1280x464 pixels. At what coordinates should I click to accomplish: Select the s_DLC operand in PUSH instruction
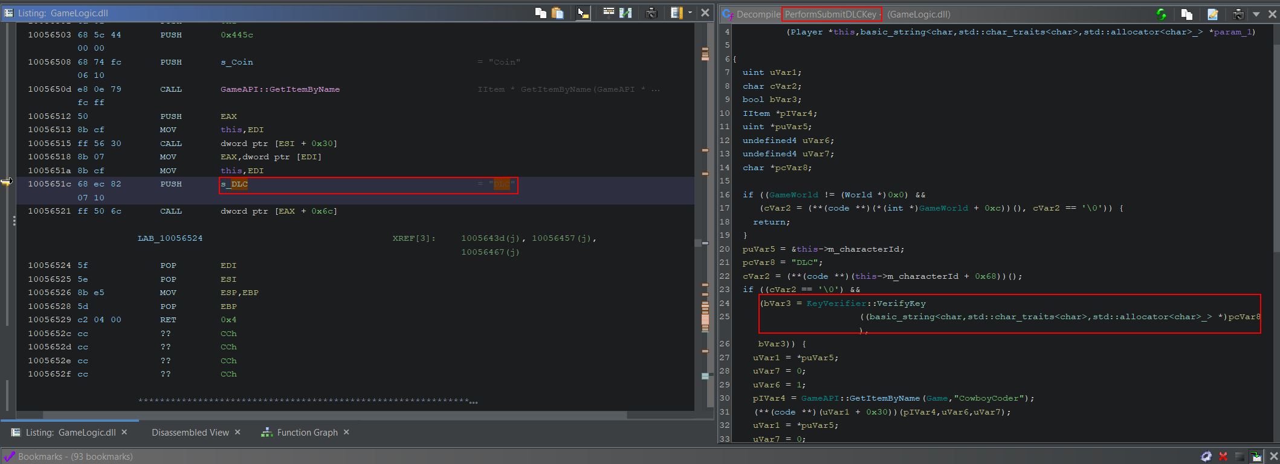(234, 184)
